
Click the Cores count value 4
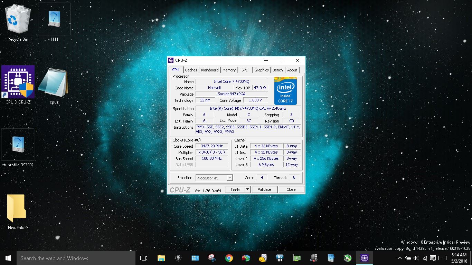[x=262, y=178]
